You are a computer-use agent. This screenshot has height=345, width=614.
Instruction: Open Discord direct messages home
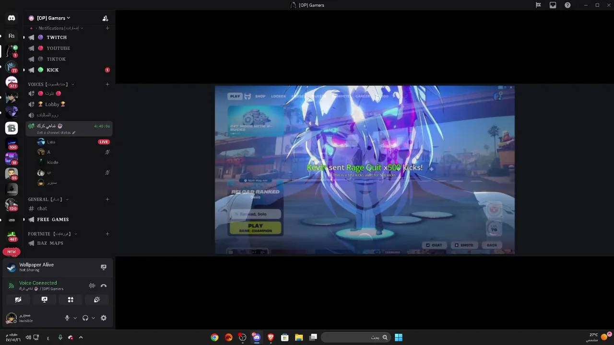coord(12,18)
